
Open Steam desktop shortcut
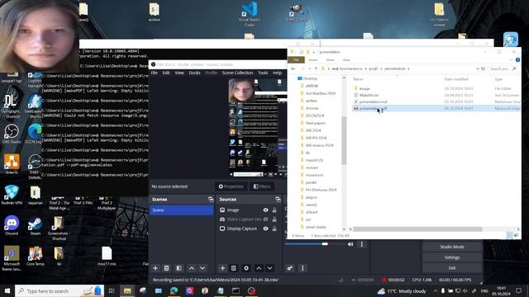(x=35, y=225)
